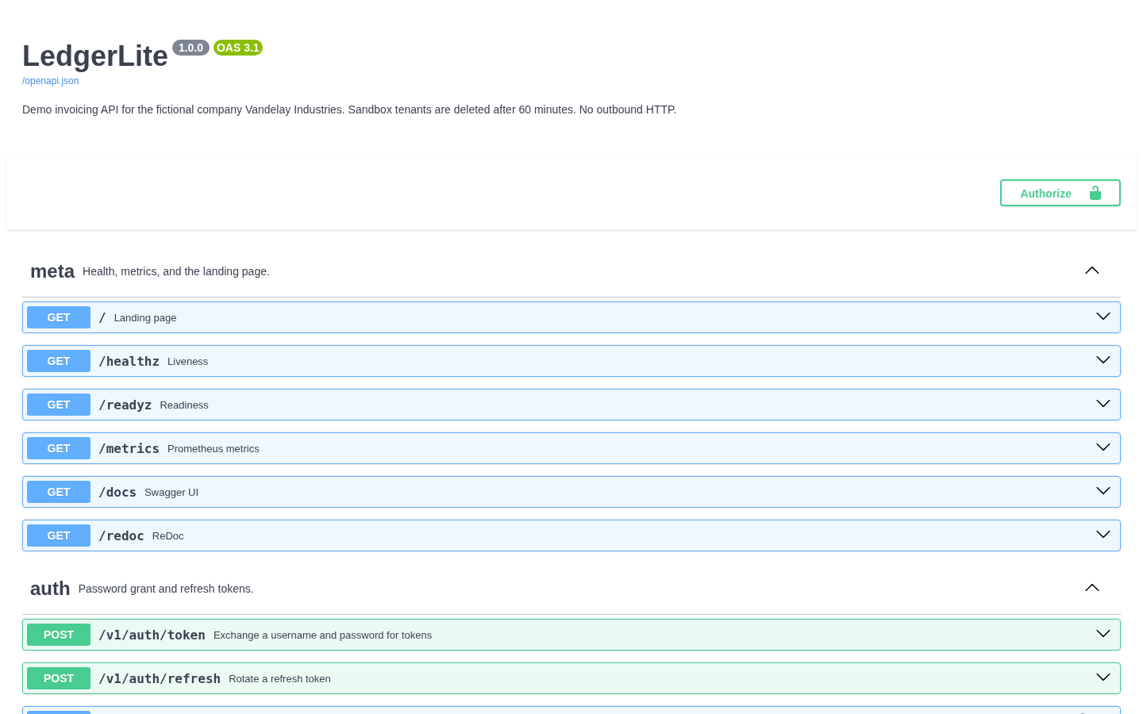Screen dimensions: 1143x714
Task: Click GET badge of /readyz endpoint
Action: (59, 405)
